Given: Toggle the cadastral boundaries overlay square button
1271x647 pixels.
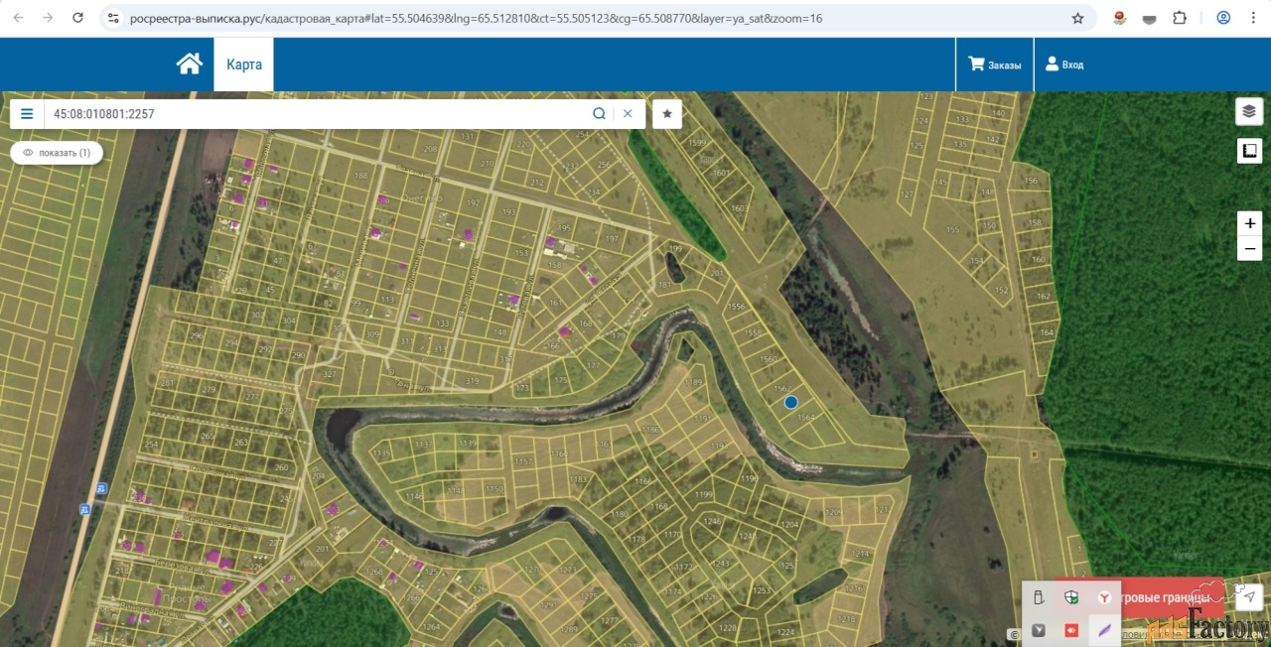Looking at the screenshot, I should pyautogui.click(x=1249, y=151).
